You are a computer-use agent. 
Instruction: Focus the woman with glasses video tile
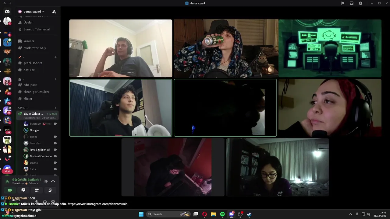tap(278, 167)
